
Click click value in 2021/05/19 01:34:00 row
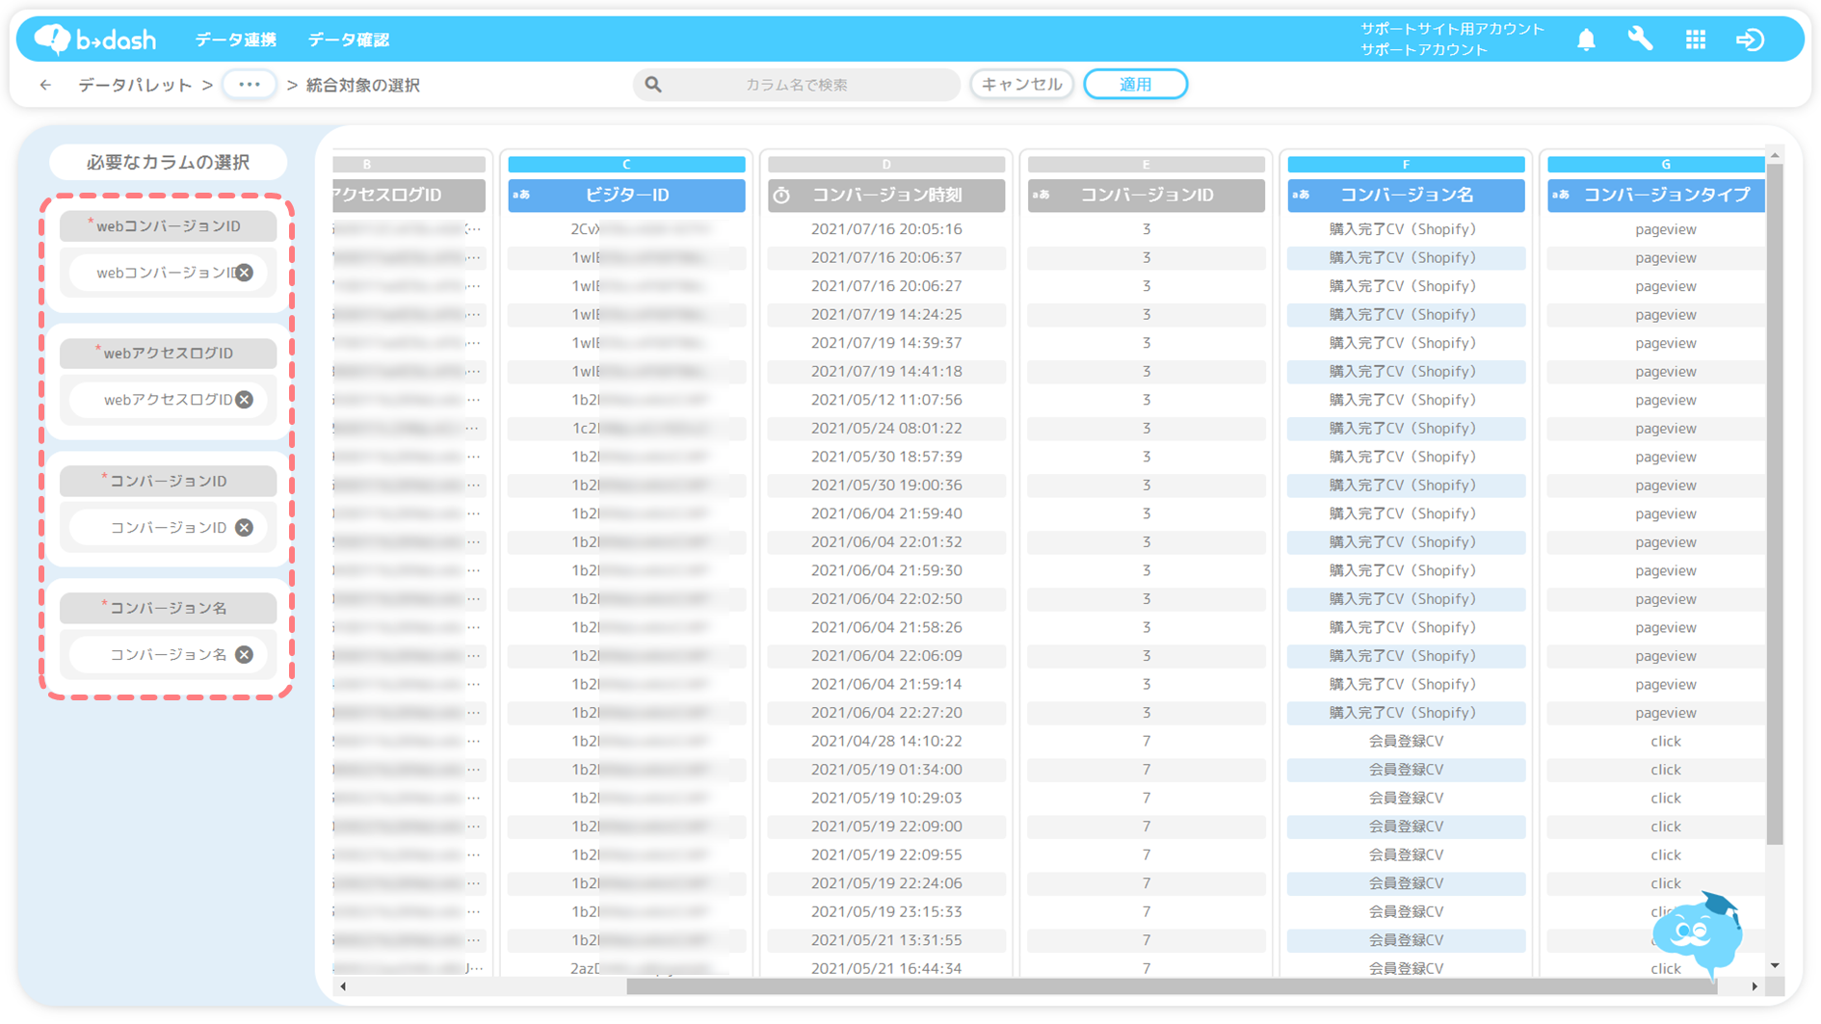point(1665,770)
